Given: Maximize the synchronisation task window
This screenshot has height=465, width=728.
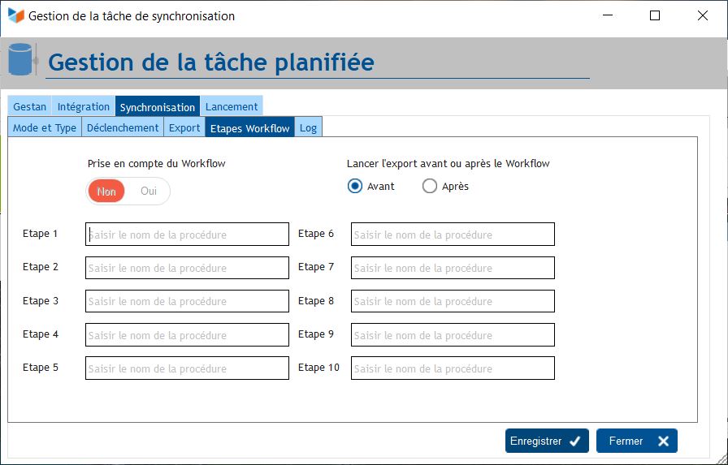Looking at the screenshot, I should (655, 15).
